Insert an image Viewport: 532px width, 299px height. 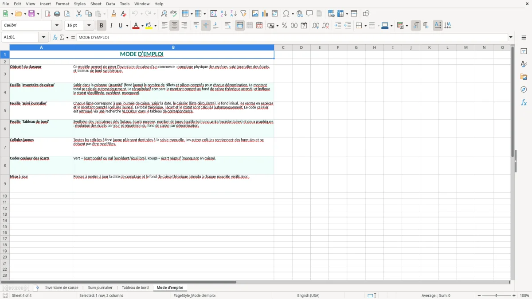click(255, 14)
